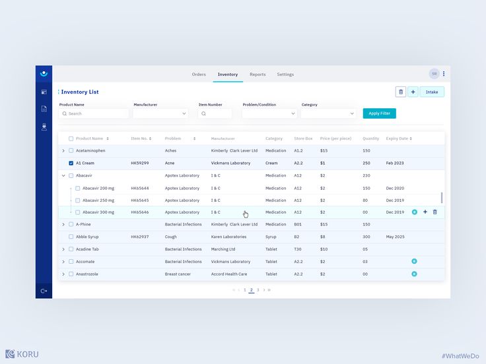Expand the Acetaminophen row

point(63,151)
